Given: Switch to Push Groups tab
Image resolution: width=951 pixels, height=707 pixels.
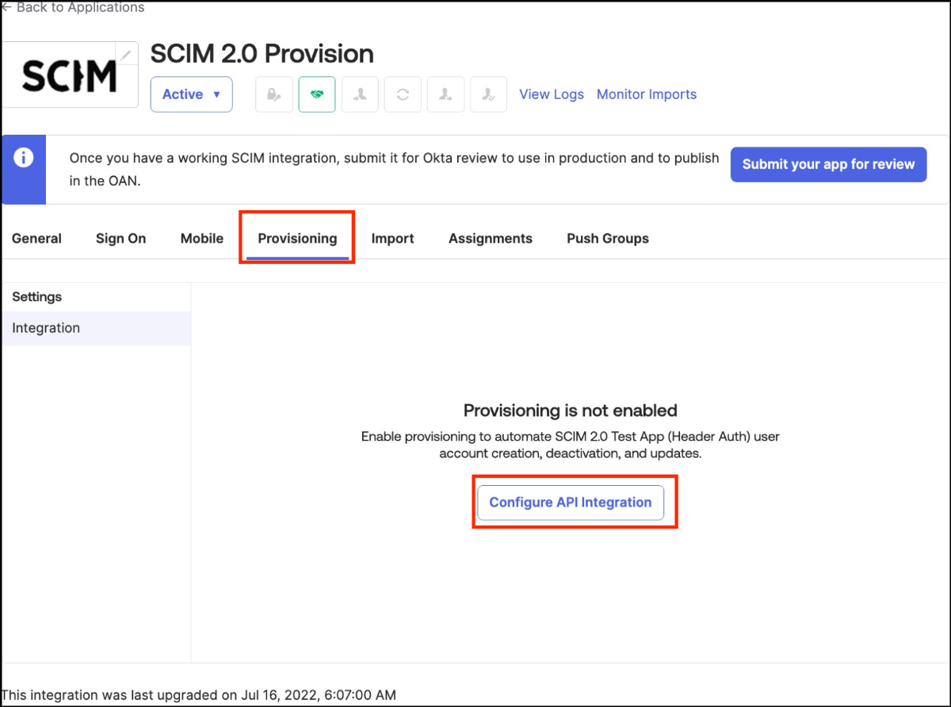Looking at the screenshot, I should click(x=608, y=239).
